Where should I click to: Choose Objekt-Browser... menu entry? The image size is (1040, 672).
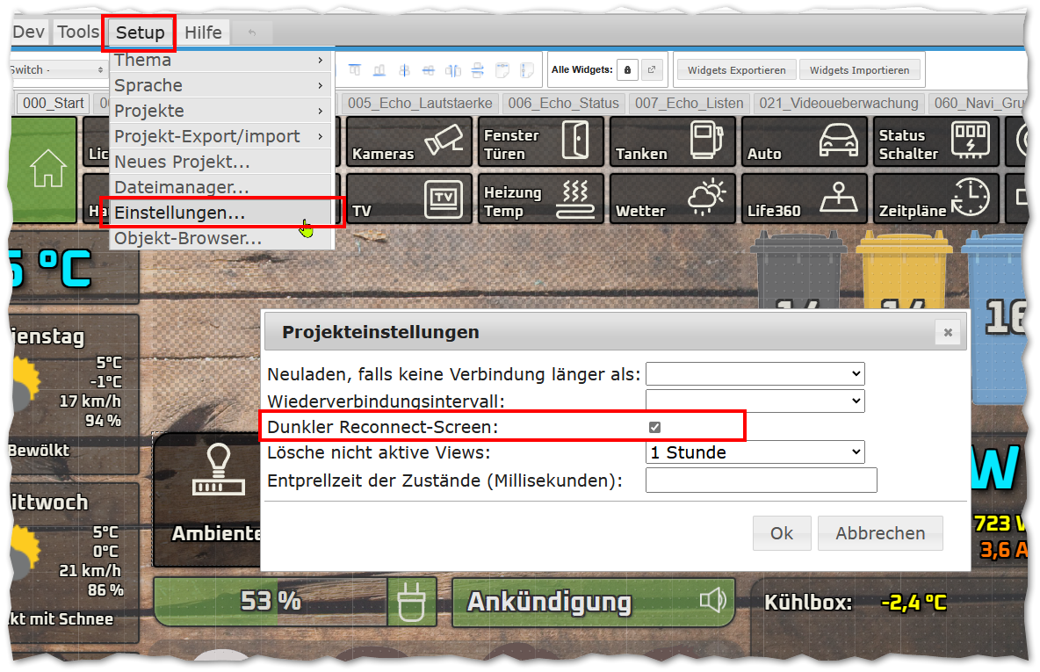pyautogui.click(x=221, y=238)
